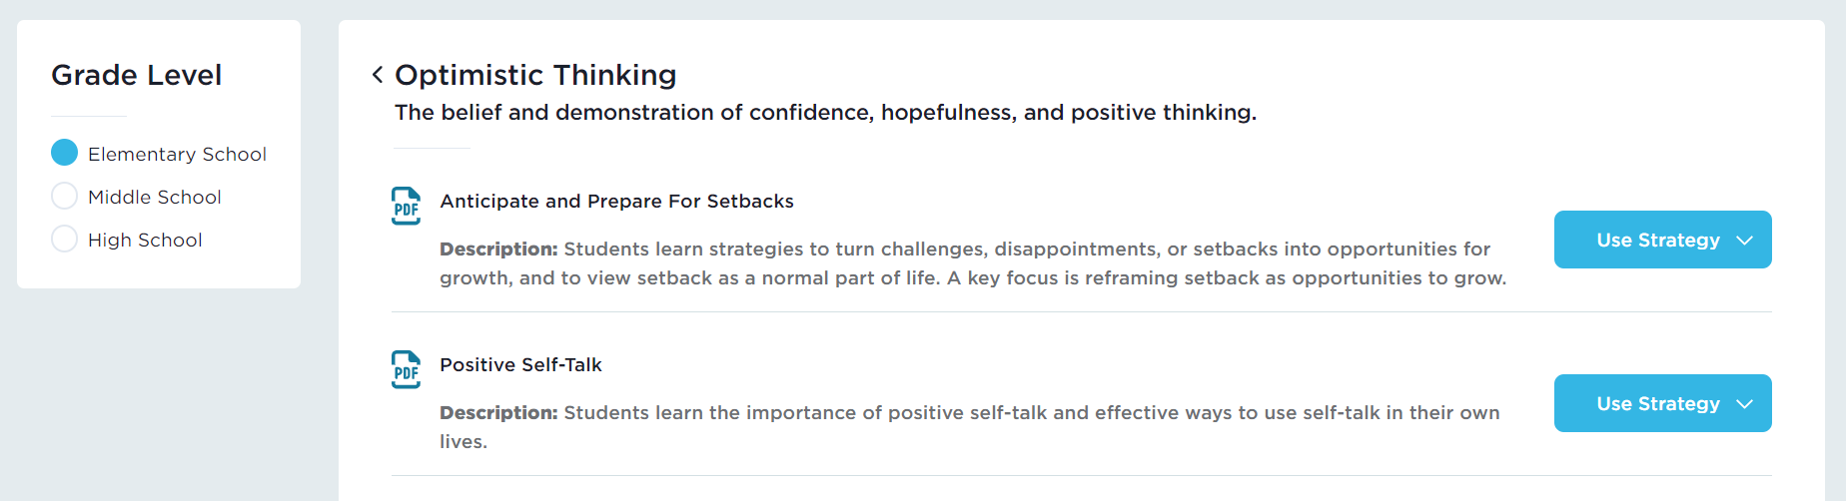
Task: Select the Elementary School radio button
Action: pyautogui.click(x=64, y=153)
